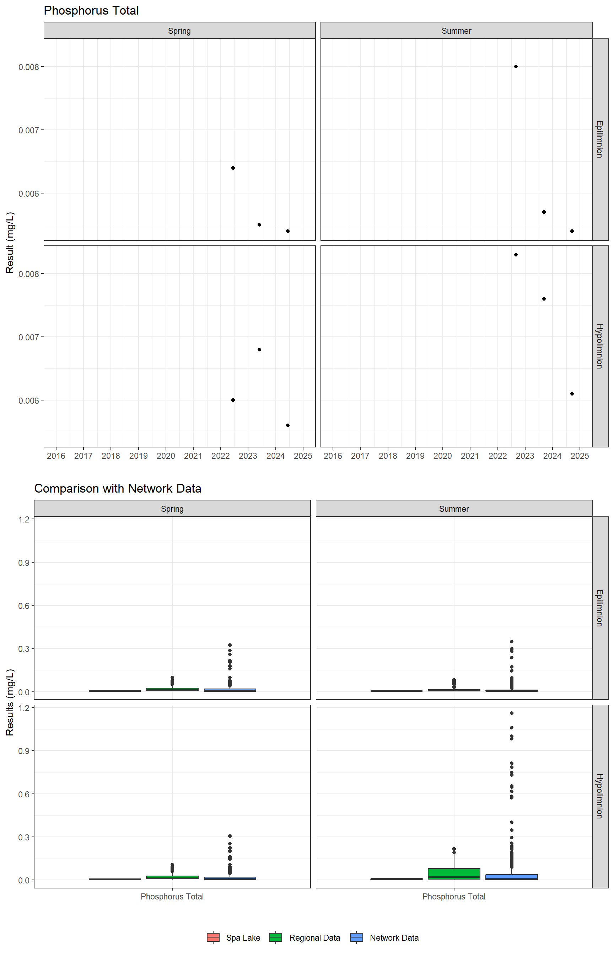Click the 'Comparison with Network Data' title

(x=118, y=488)
